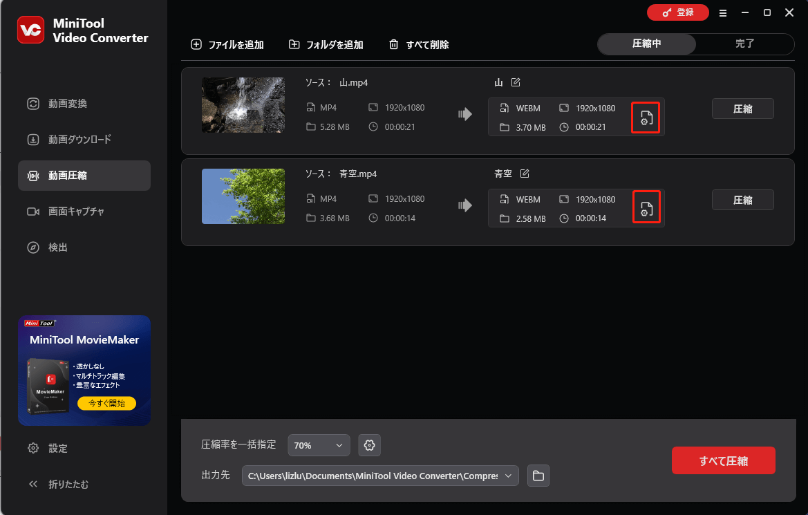
Task: Click WEBM format label for 青空
Action: pos(528,200)
